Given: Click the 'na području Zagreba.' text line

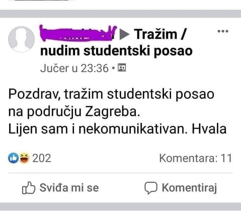Looking at the screenshot, I should [74, 112].
